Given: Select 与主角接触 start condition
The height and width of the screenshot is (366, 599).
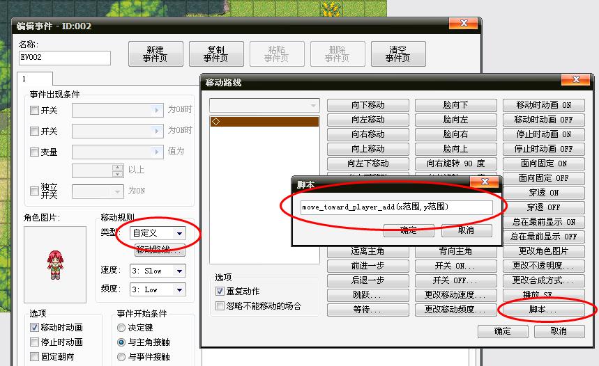Looking at the screenshot, I should click(121, 342).
